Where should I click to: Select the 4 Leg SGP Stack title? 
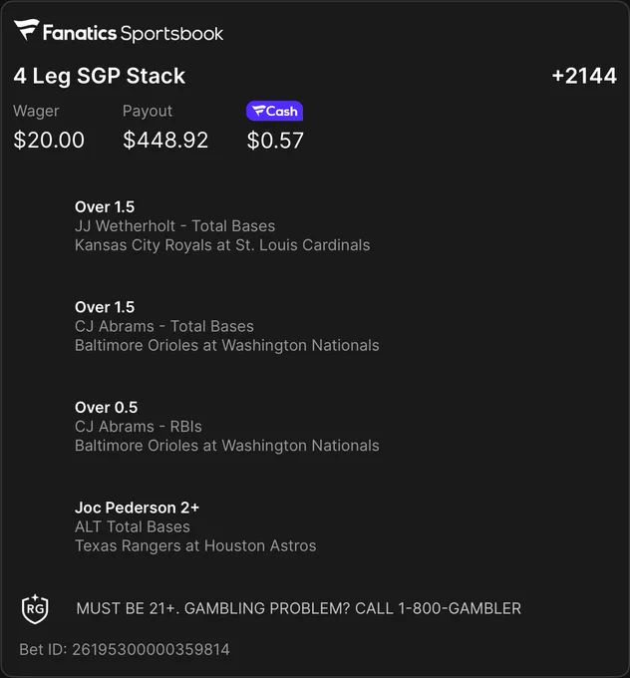[100, 77]
